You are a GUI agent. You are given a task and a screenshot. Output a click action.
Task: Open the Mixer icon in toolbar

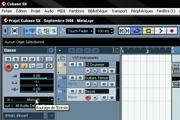[54, 31]
